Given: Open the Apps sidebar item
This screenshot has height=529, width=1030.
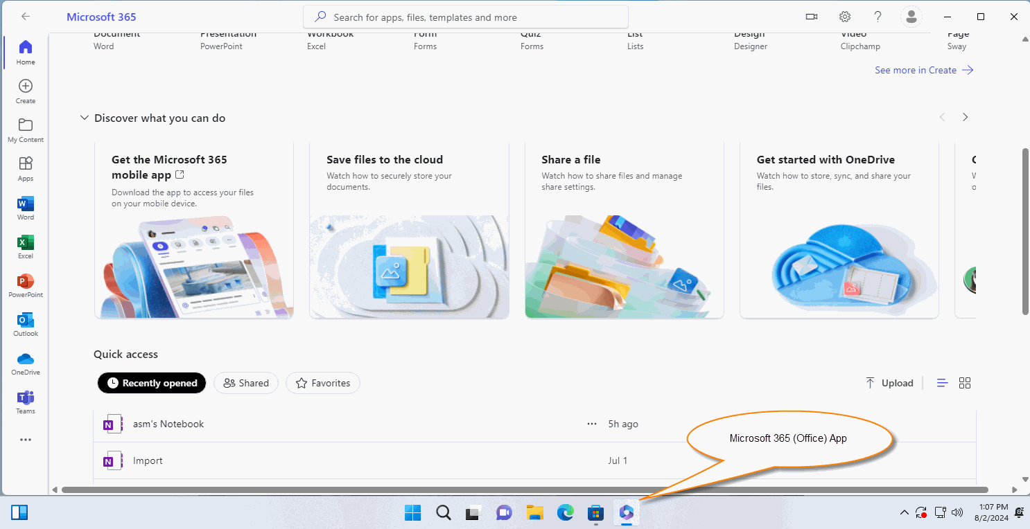Looking at the screenshot, I should tap(26, 169).
